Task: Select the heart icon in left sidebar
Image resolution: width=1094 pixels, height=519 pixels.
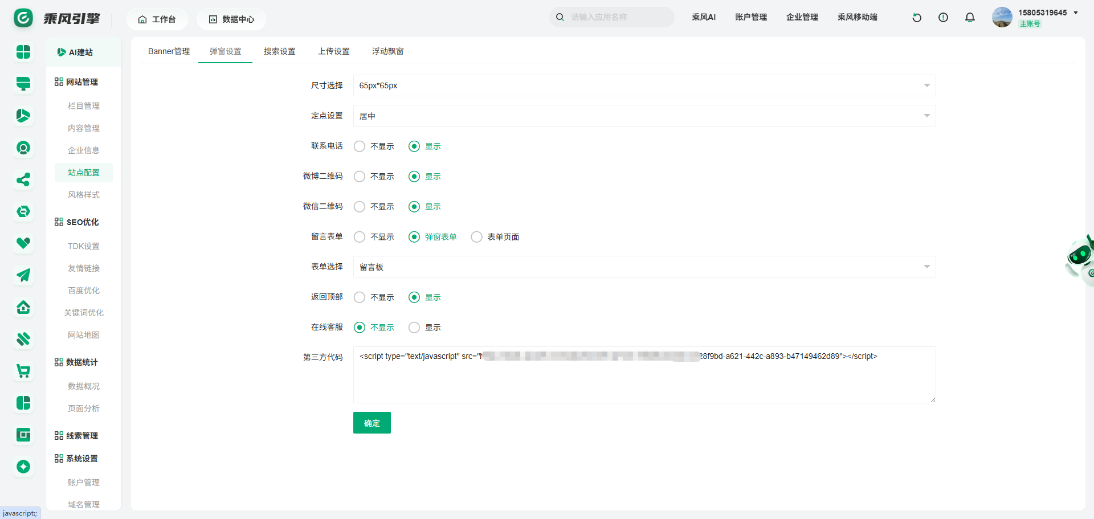Action: [x=23, y=243]
